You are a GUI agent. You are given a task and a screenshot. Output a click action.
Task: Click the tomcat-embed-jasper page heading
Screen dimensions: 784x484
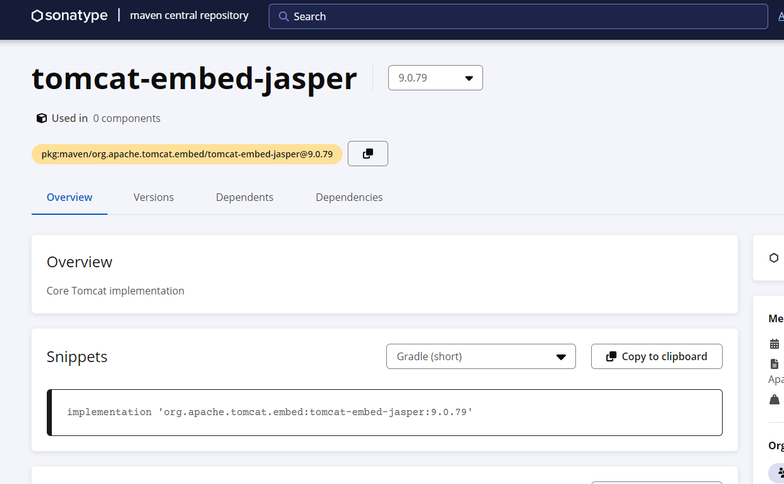pos(194,78)
